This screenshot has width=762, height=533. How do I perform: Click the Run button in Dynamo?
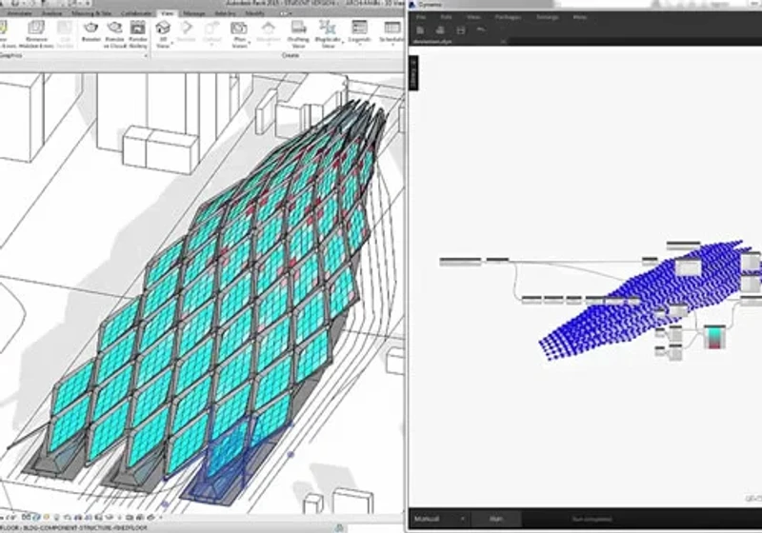(x=495, y=519)
